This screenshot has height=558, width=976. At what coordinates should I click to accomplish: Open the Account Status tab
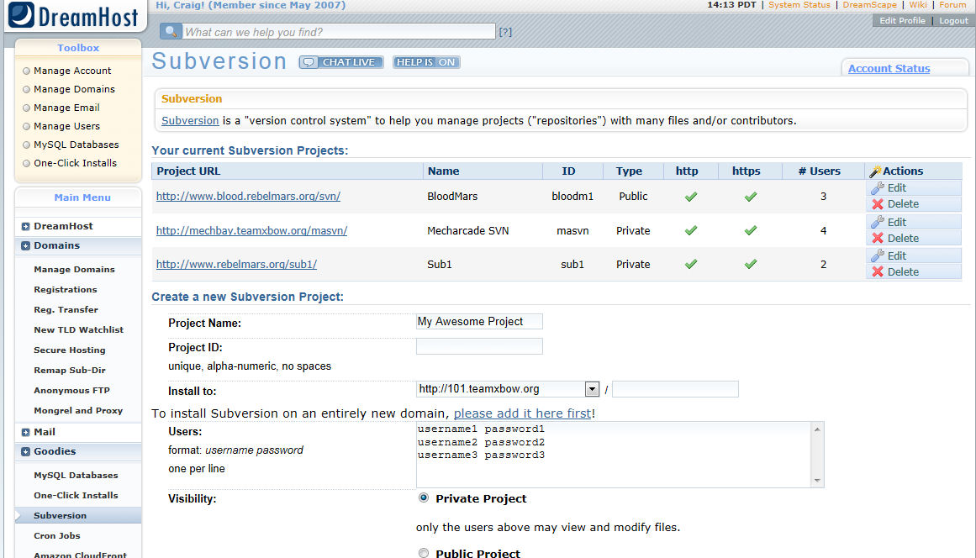pos(889,69)
